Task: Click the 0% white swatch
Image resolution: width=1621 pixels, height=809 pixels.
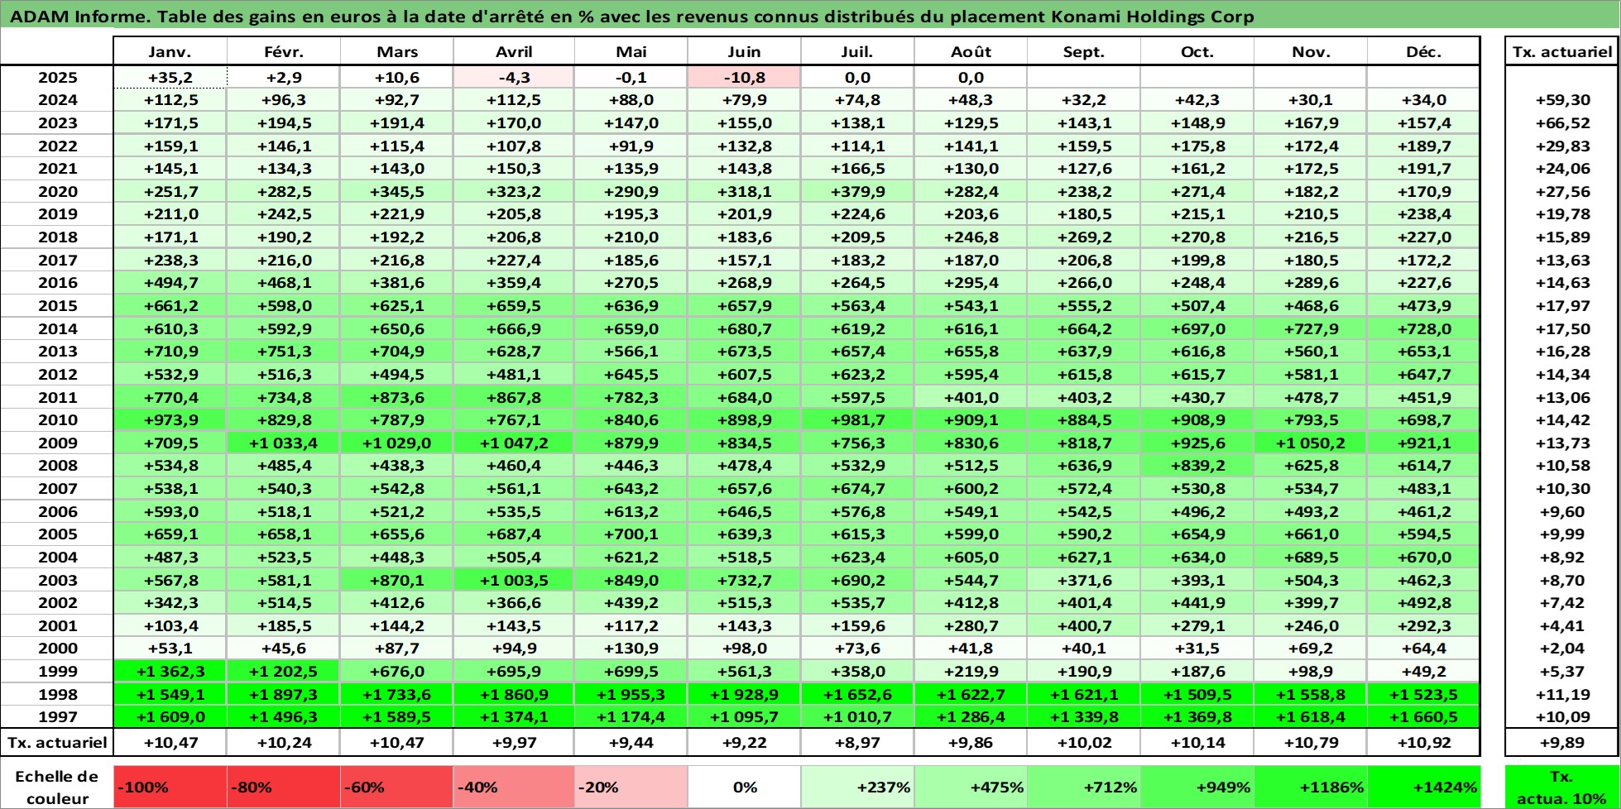Action: (744, 787)
